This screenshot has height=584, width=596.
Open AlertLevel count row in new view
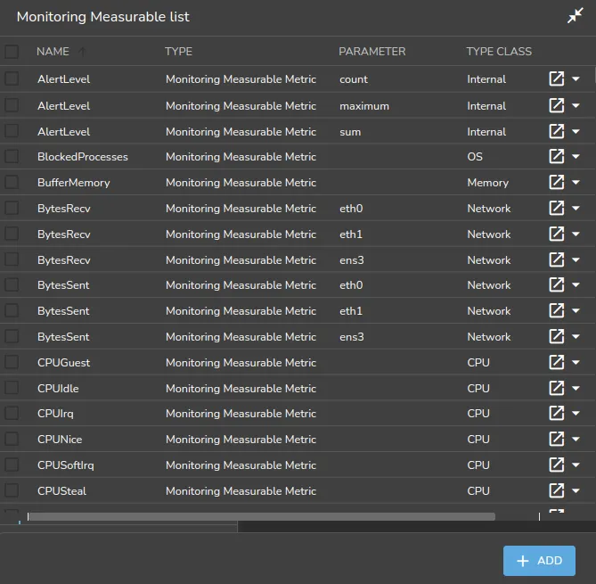point(557,78)
